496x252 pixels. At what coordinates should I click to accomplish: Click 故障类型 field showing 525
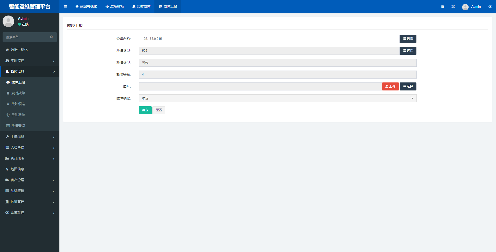(269, 51)
